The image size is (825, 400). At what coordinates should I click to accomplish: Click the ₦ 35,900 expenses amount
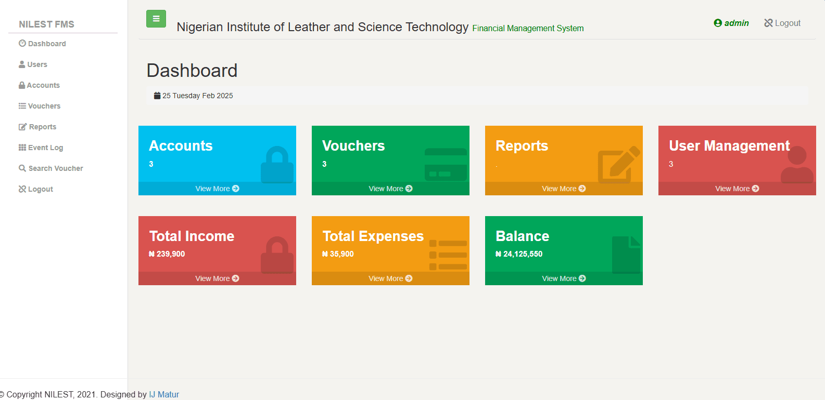[x=338, y=254]
